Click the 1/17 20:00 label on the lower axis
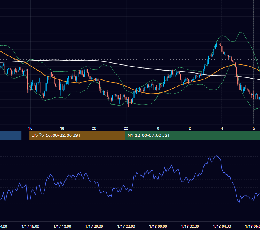Viewport: 260px width, 230px height. tap(94, 226)
